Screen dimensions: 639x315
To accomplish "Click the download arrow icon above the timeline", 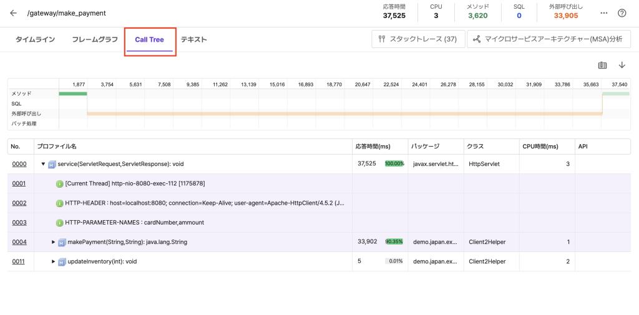I will tap(622, 65).
